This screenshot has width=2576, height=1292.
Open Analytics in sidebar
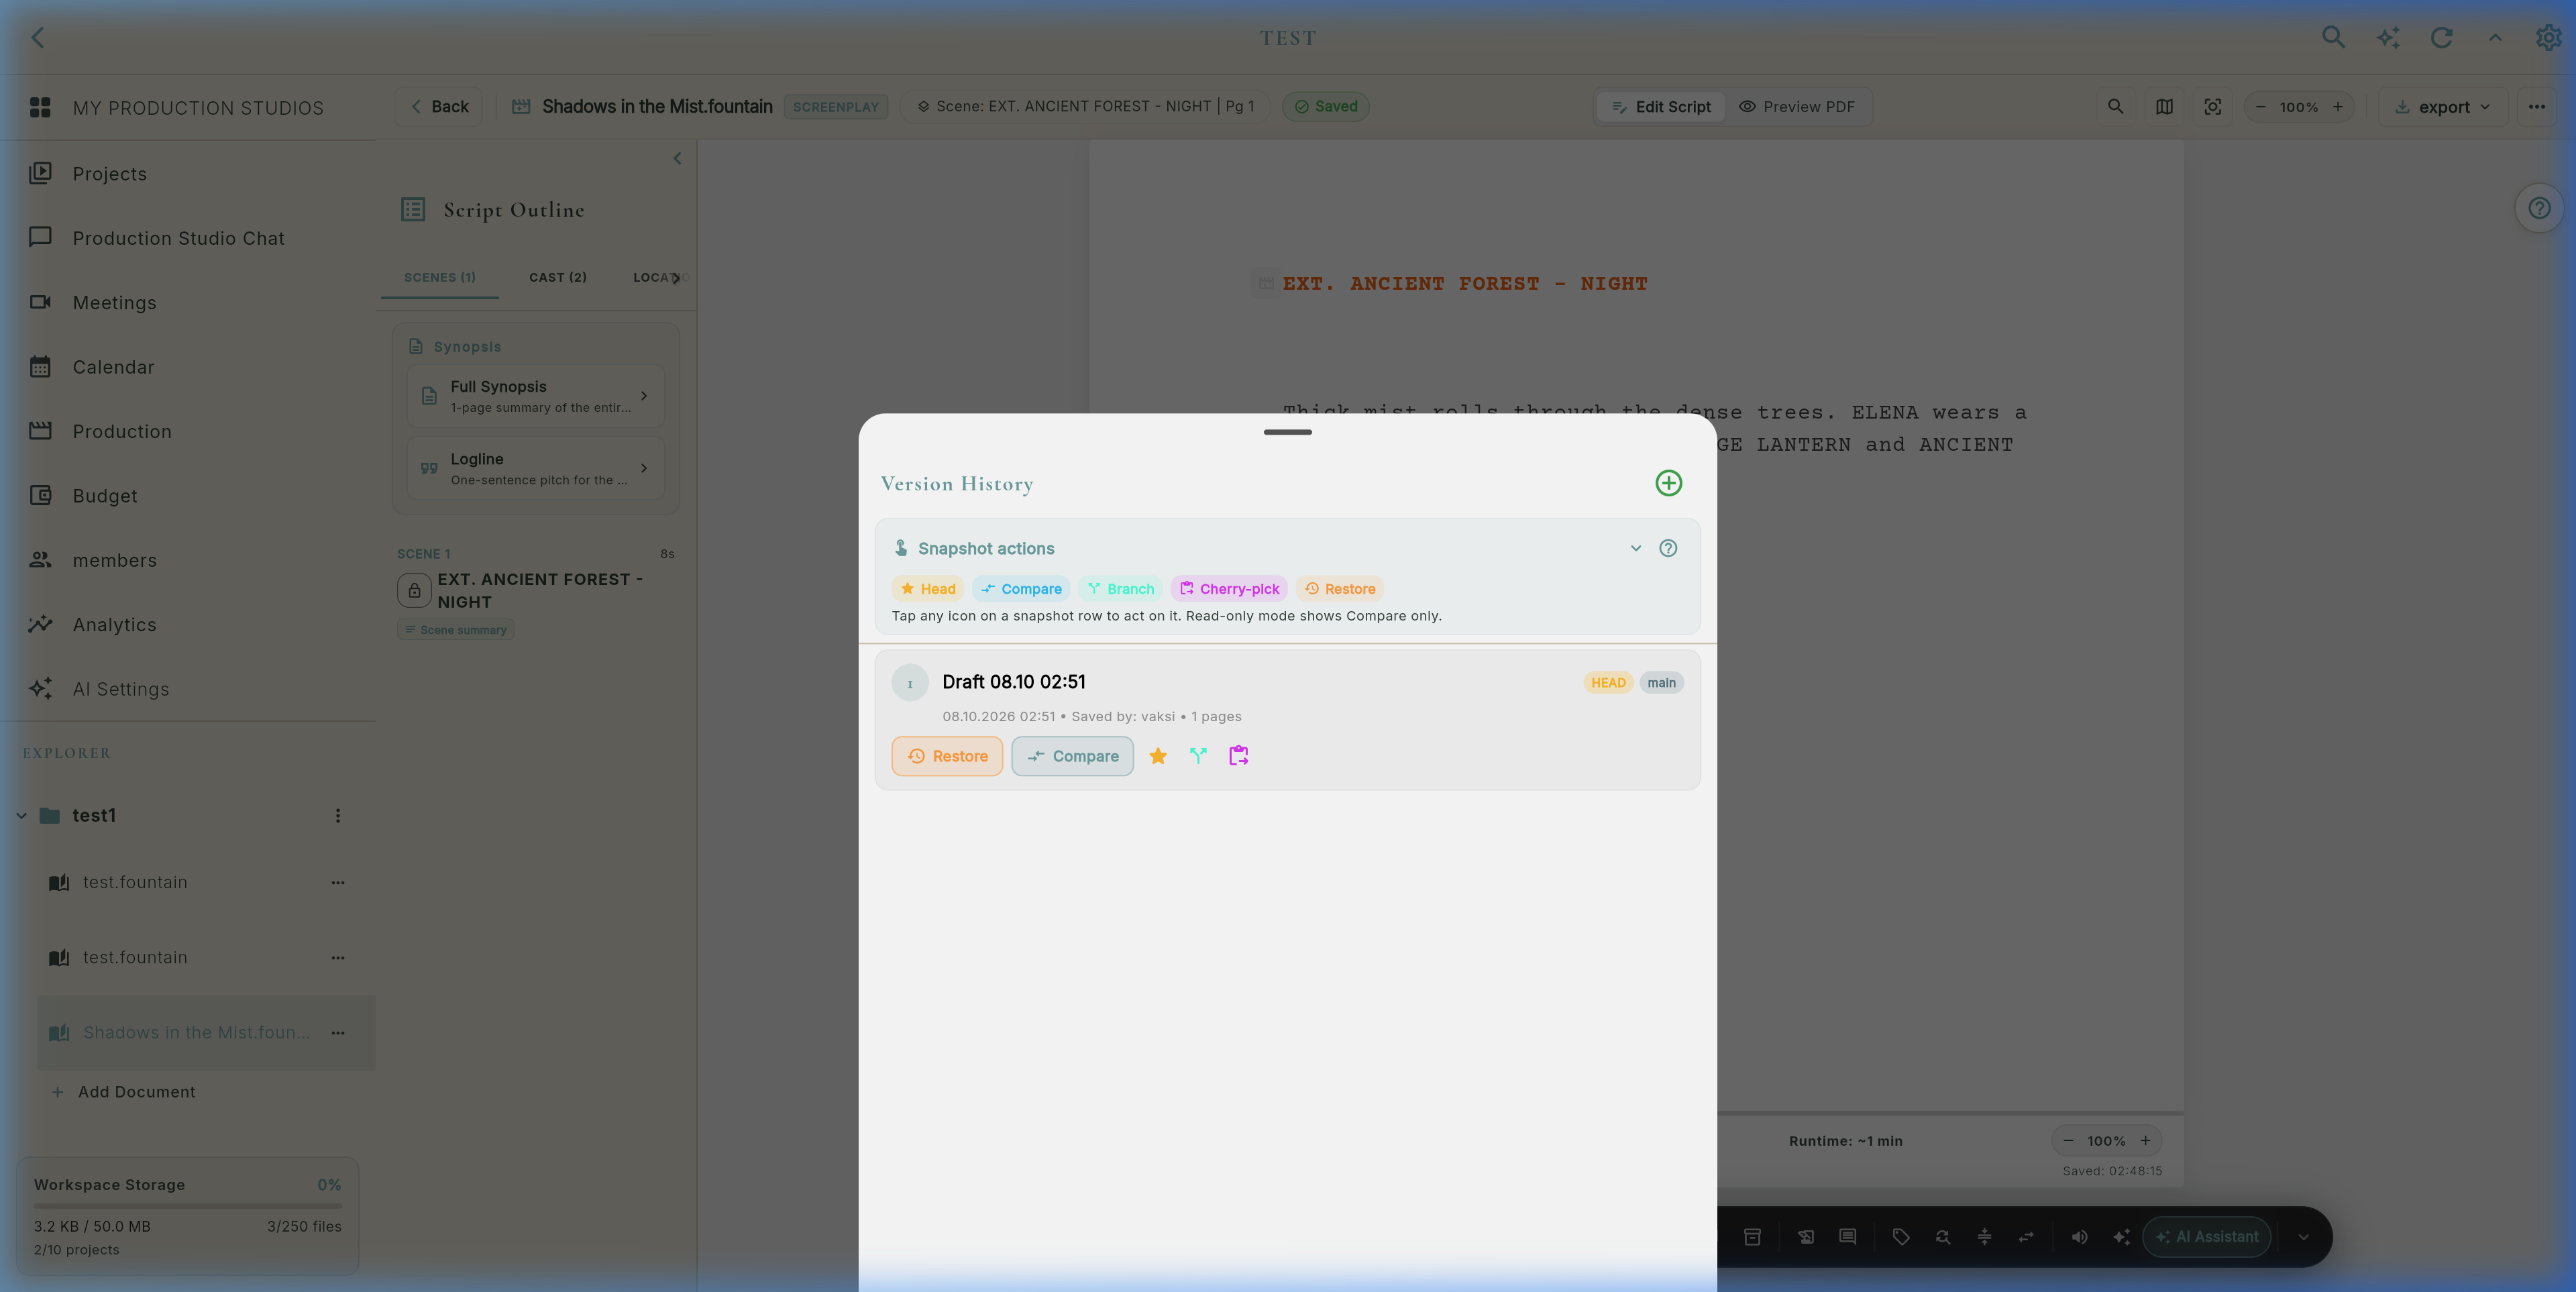coord(114,625)
